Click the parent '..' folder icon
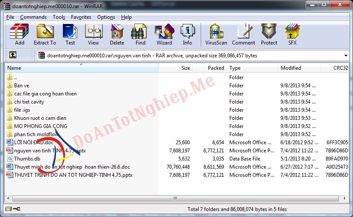The width and height of the screenshot is (353, 217). point(10,77)
